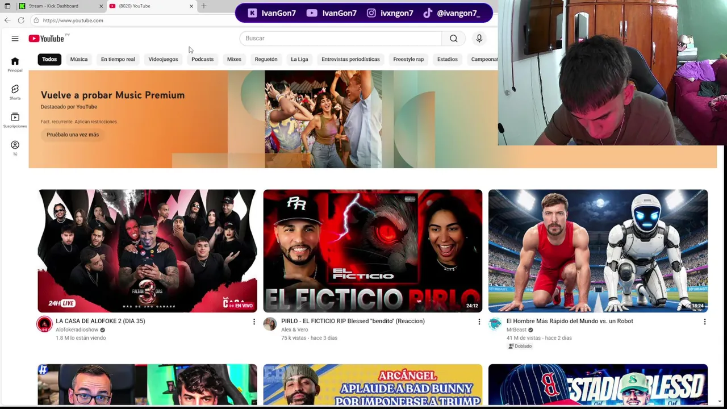Open the YouTube hamburger guide menu
The height and width of the screenshot is (409, 727).
pos(15,39)
